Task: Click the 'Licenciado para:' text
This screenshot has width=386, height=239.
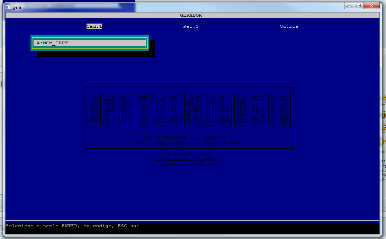Action: 186,154
